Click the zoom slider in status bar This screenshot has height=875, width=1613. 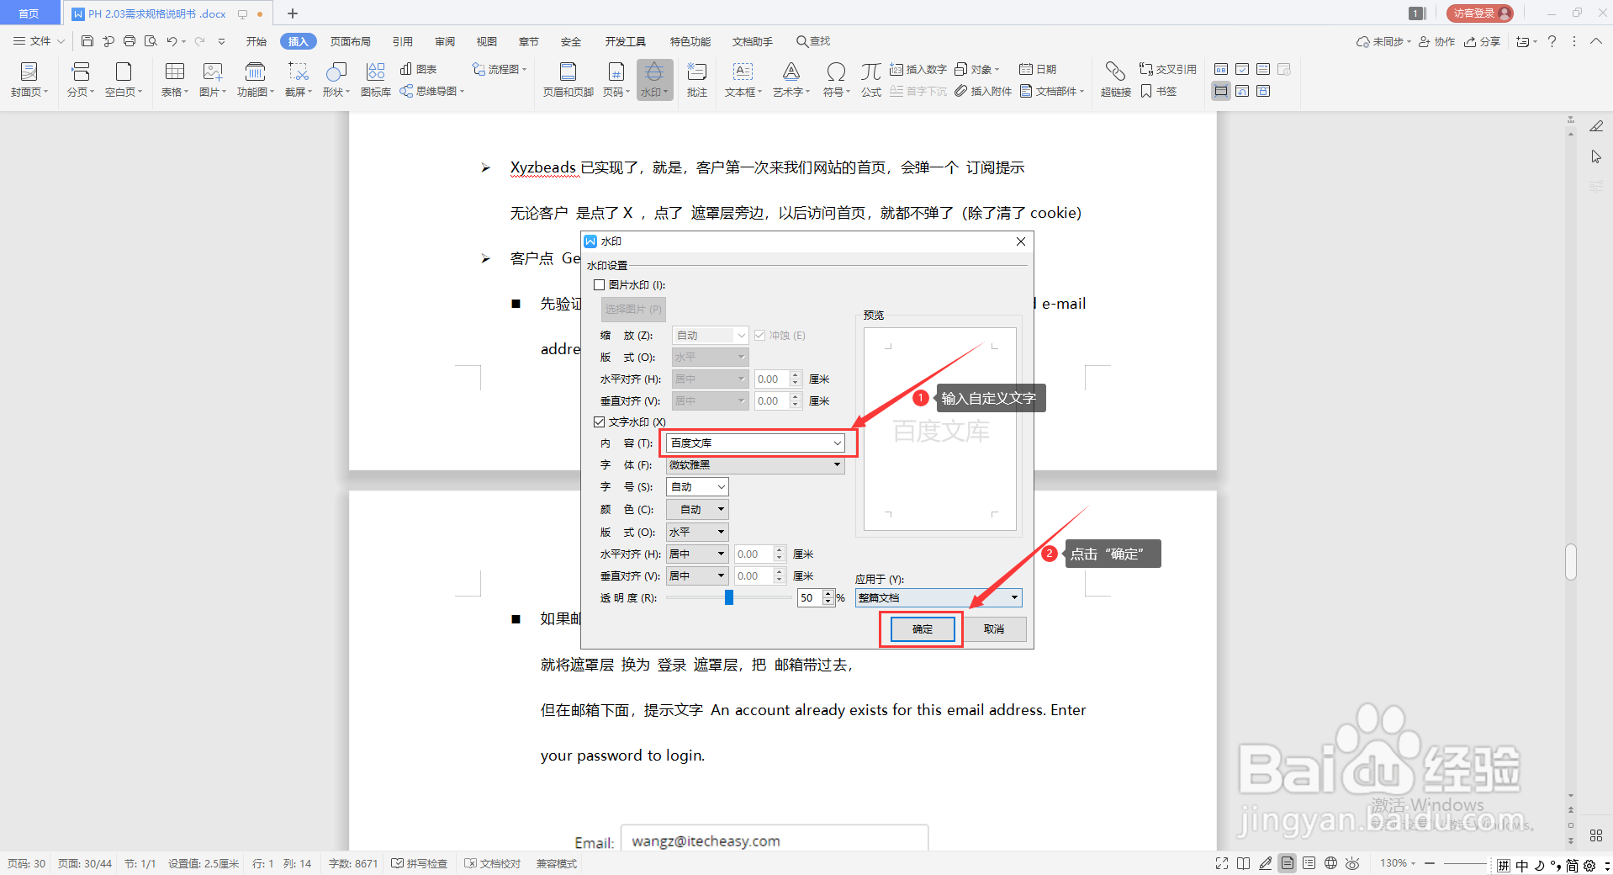1465,863
